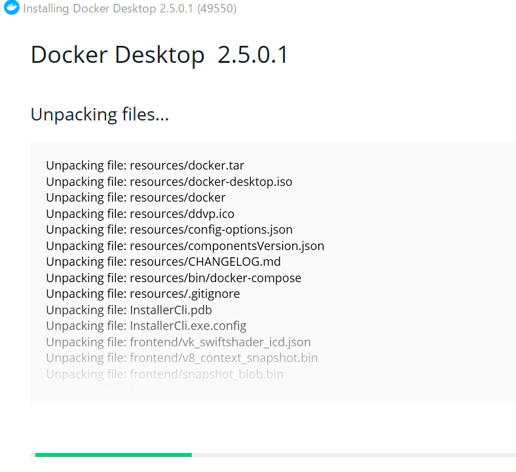Select the vk_swiftshader_icd.json log line
516x472 pixels.
pyautogui.click(x=178, y=342)
